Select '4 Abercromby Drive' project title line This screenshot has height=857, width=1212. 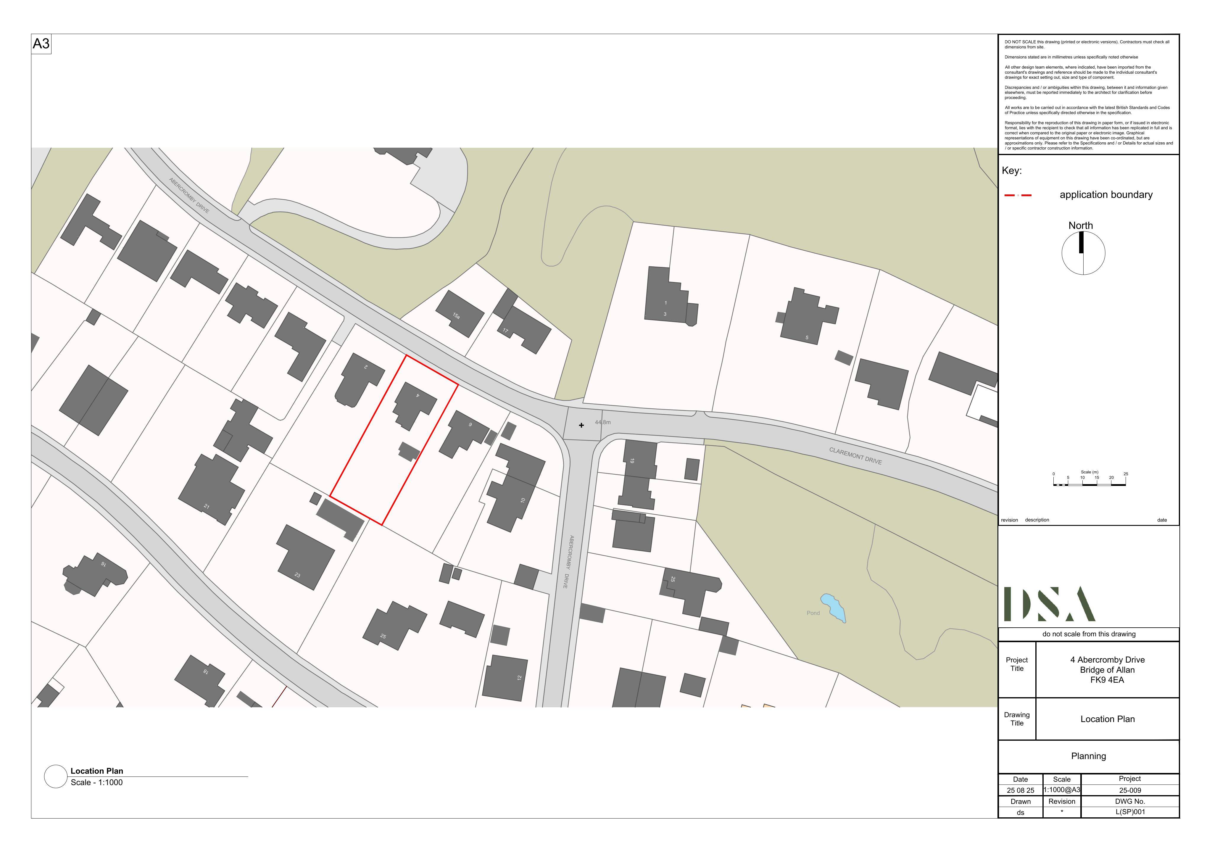tap(1108, 660)
